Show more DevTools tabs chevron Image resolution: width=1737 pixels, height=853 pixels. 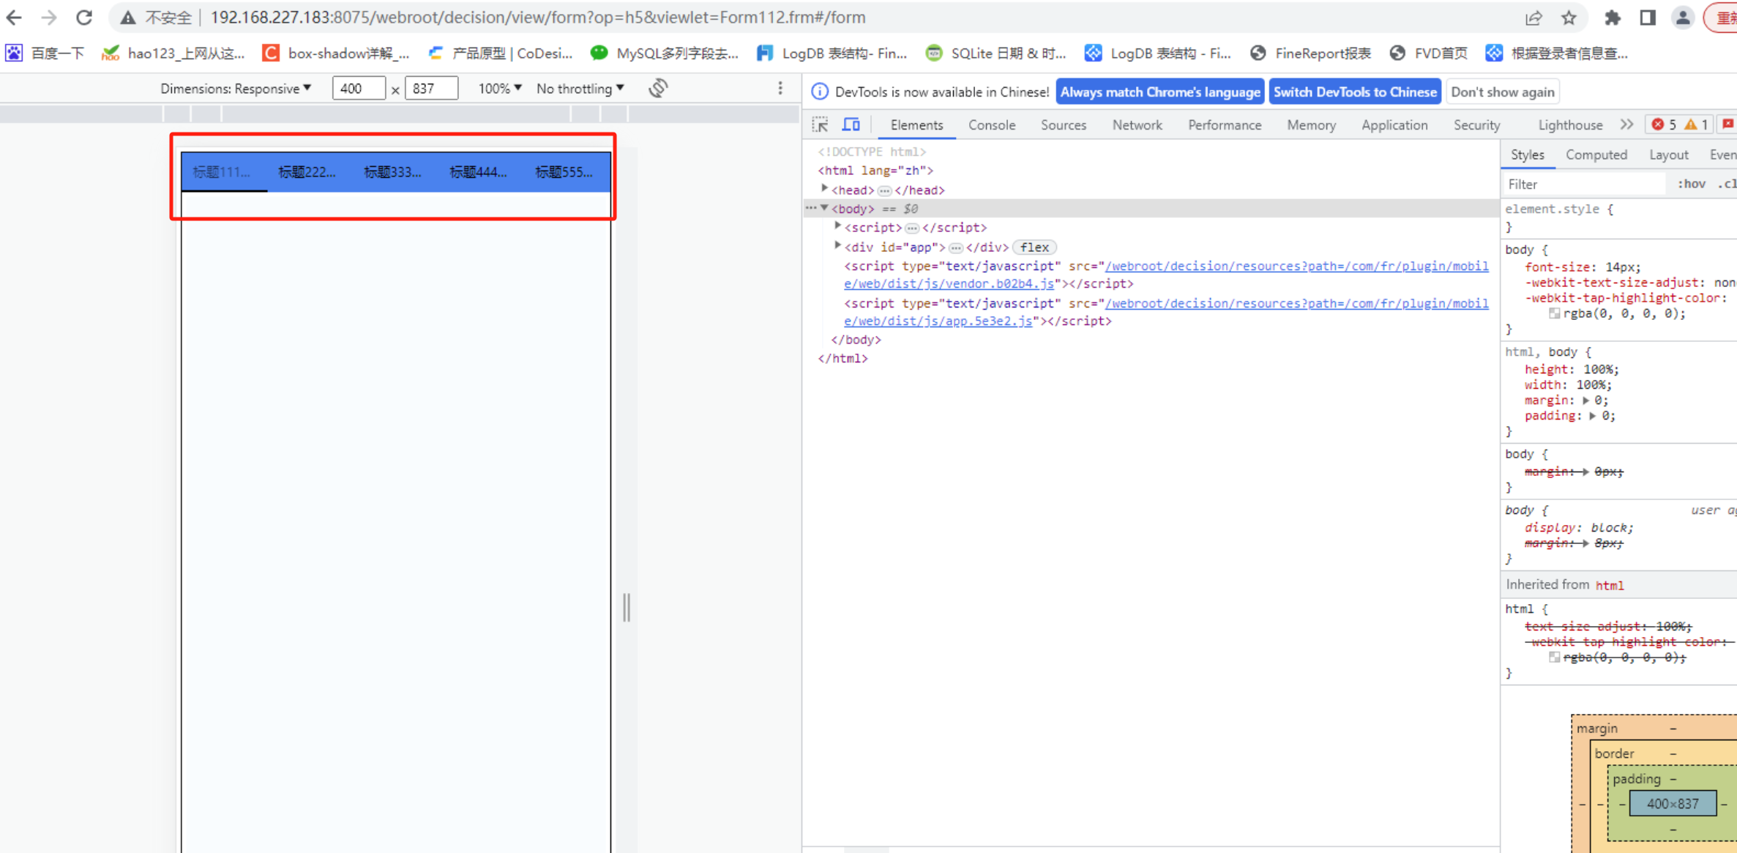tap(1626, 125)
